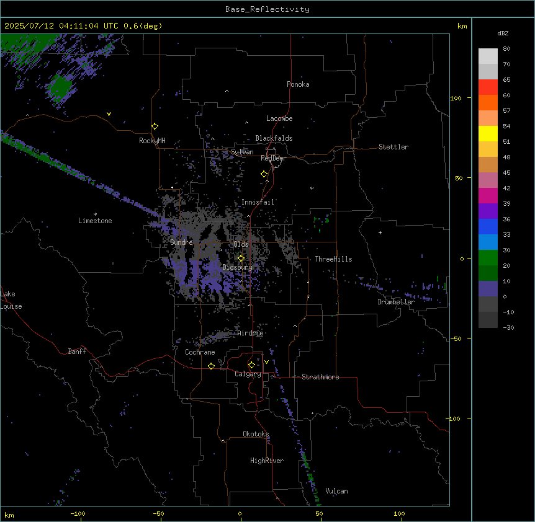Select the Sundre label
The image size is (535, 522).
tap(181, 242)
